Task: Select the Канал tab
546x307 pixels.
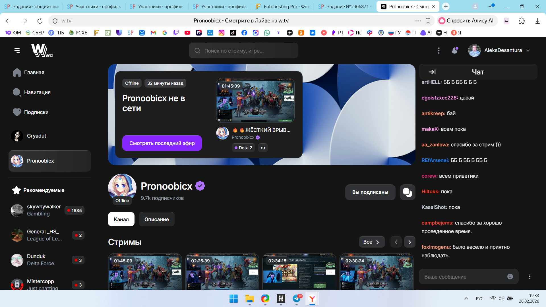Action: 121,219
